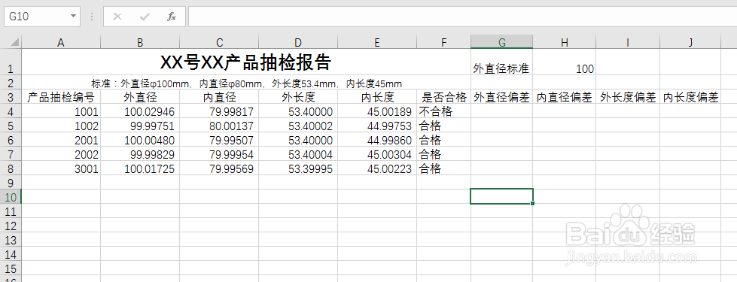Click the Select All corner triangle
Screen dimensions: 737x282
coord(14,42)
